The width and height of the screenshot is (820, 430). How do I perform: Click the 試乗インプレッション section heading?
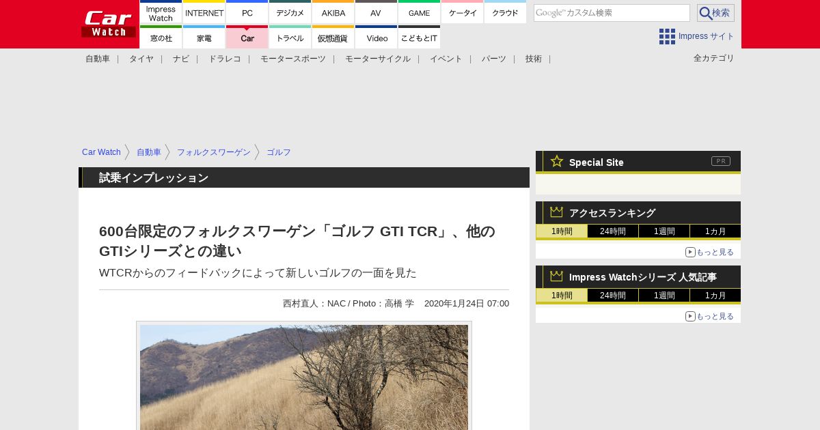[154, 177]
